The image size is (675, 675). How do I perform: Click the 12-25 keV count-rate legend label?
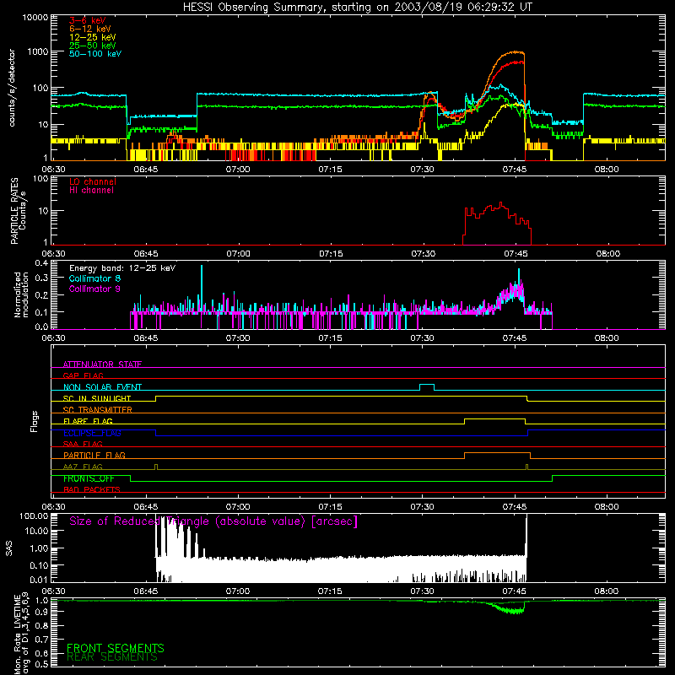point(93,37)
